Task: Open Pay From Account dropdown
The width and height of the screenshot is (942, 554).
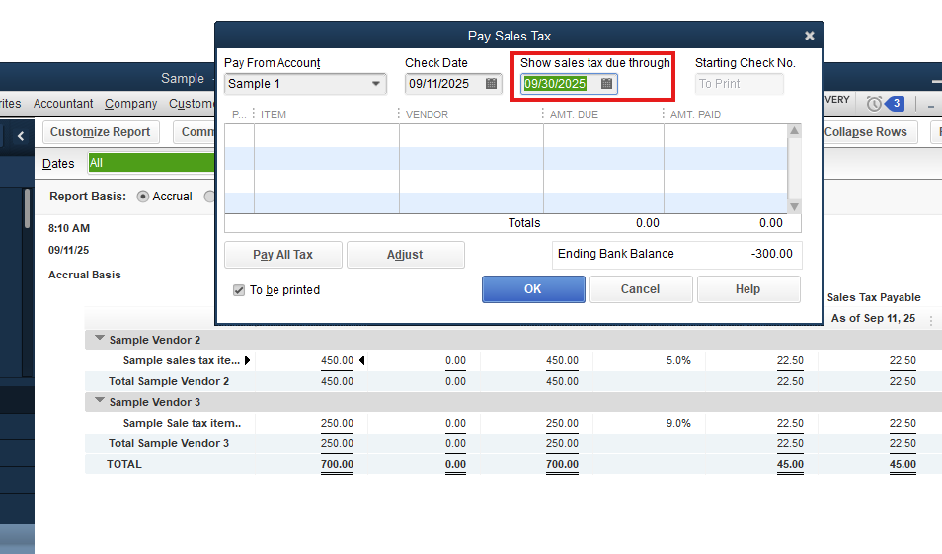Action: point(375,84)
